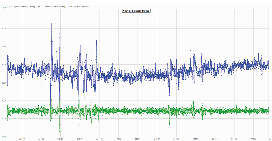272x141 pixels.
Task: Click the 22:30 time axis label
Action: [x=60, y=138]
